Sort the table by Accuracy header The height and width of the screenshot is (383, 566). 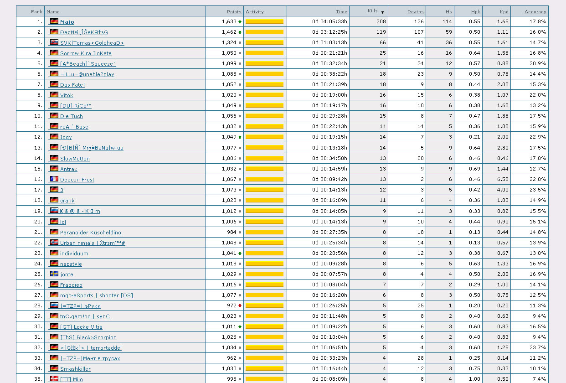535,11
